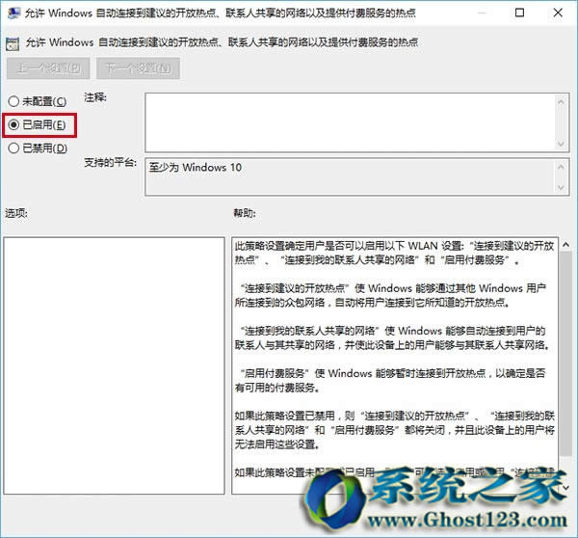Click the supported platform box scroll up arrow
Screen dimensions: 578x538
click(x=561, y=167)
